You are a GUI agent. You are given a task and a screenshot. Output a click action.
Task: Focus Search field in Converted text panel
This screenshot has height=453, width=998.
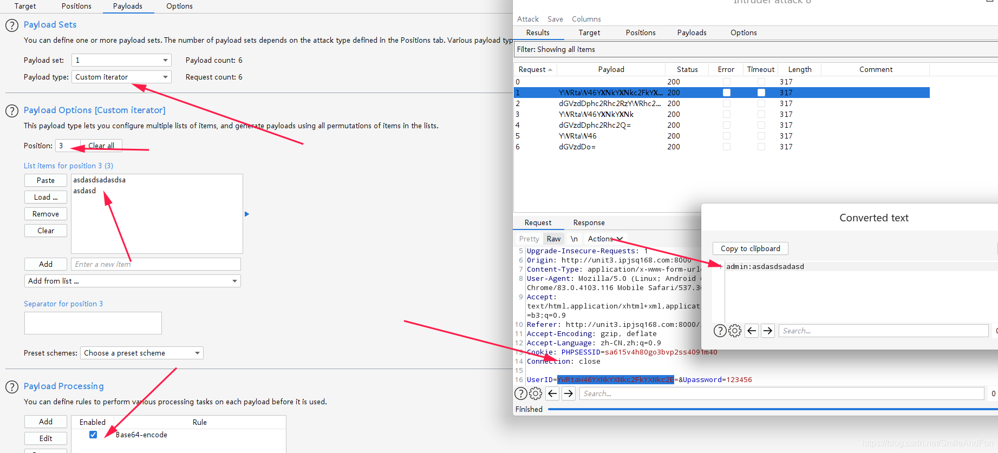click(x=884, y=331)
